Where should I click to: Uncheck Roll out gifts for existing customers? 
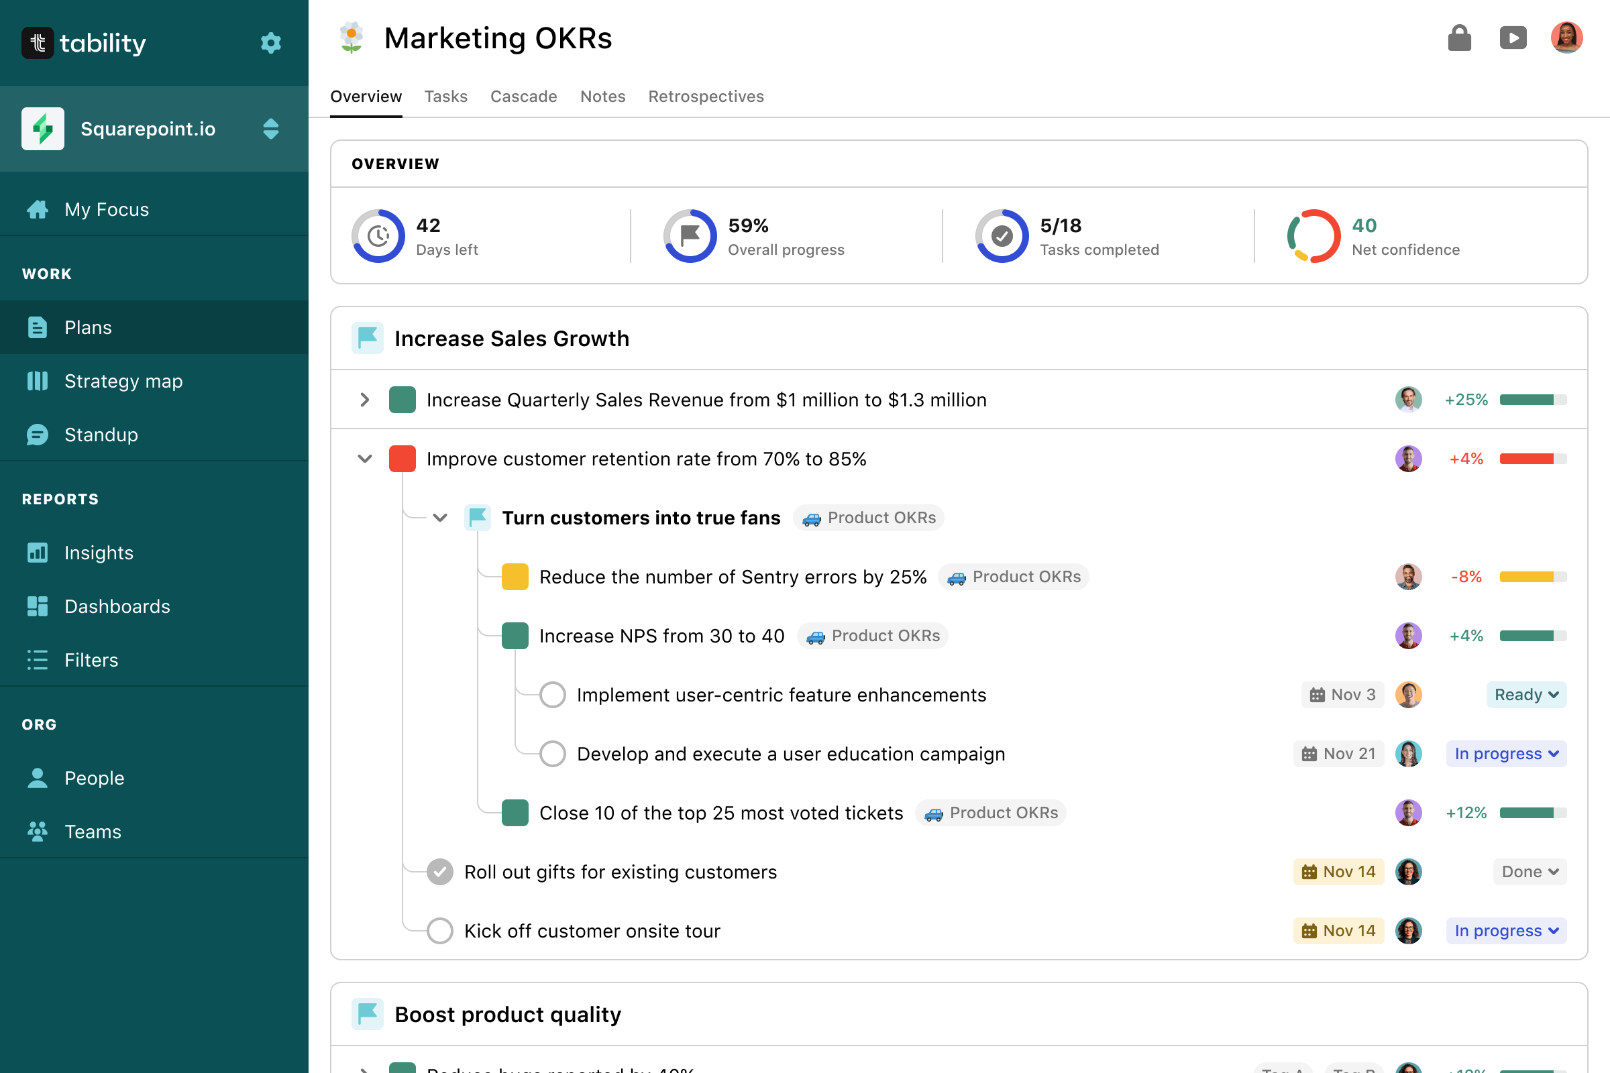pos(439,872)
